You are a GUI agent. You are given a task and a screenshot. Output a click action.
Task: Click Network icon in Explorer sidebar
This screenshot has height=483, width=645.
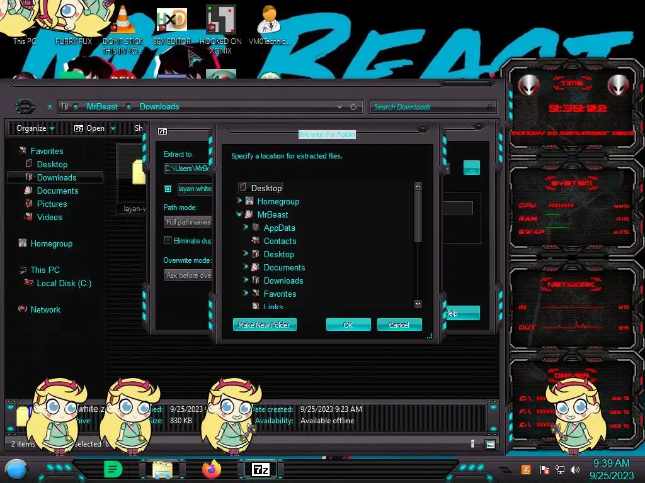(x=23, y=309)
